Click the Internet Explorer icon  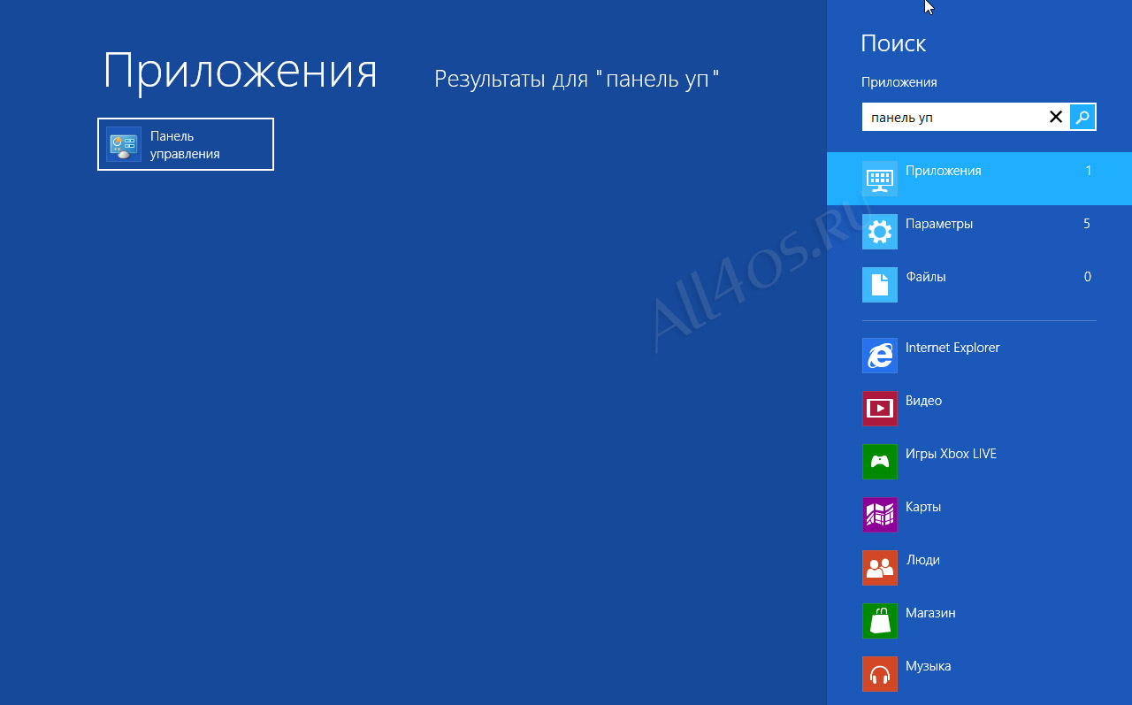coord(879,356)
